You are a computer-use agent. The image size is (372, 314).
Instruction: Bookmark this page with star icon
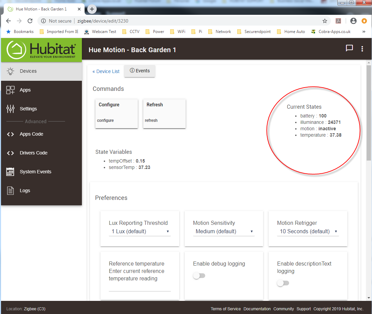325,21
